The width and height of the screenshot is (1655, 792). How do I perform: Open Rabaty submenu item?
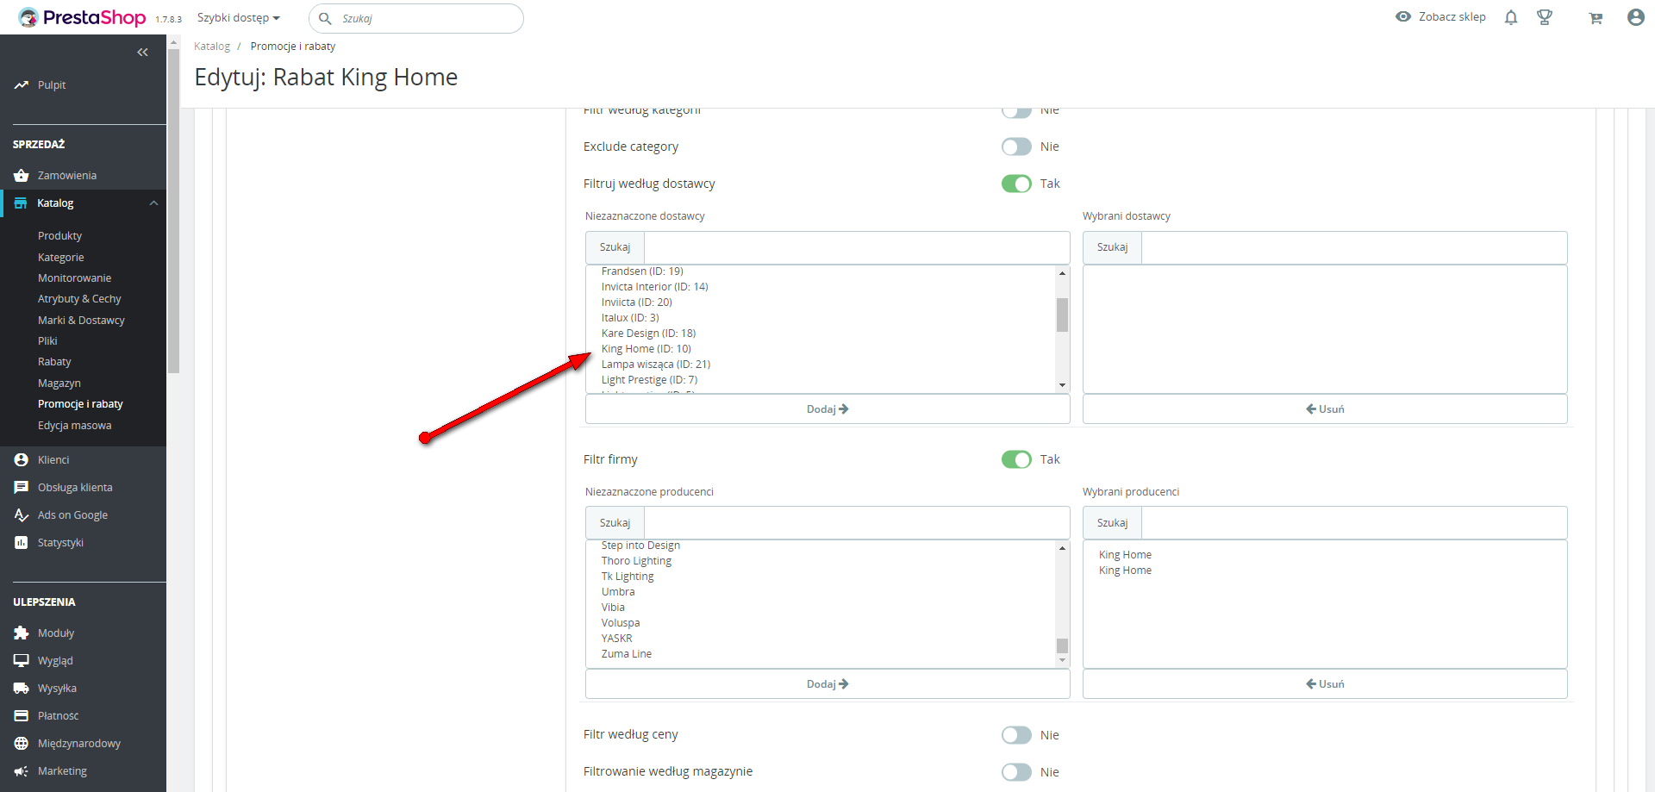pos(54,362)
